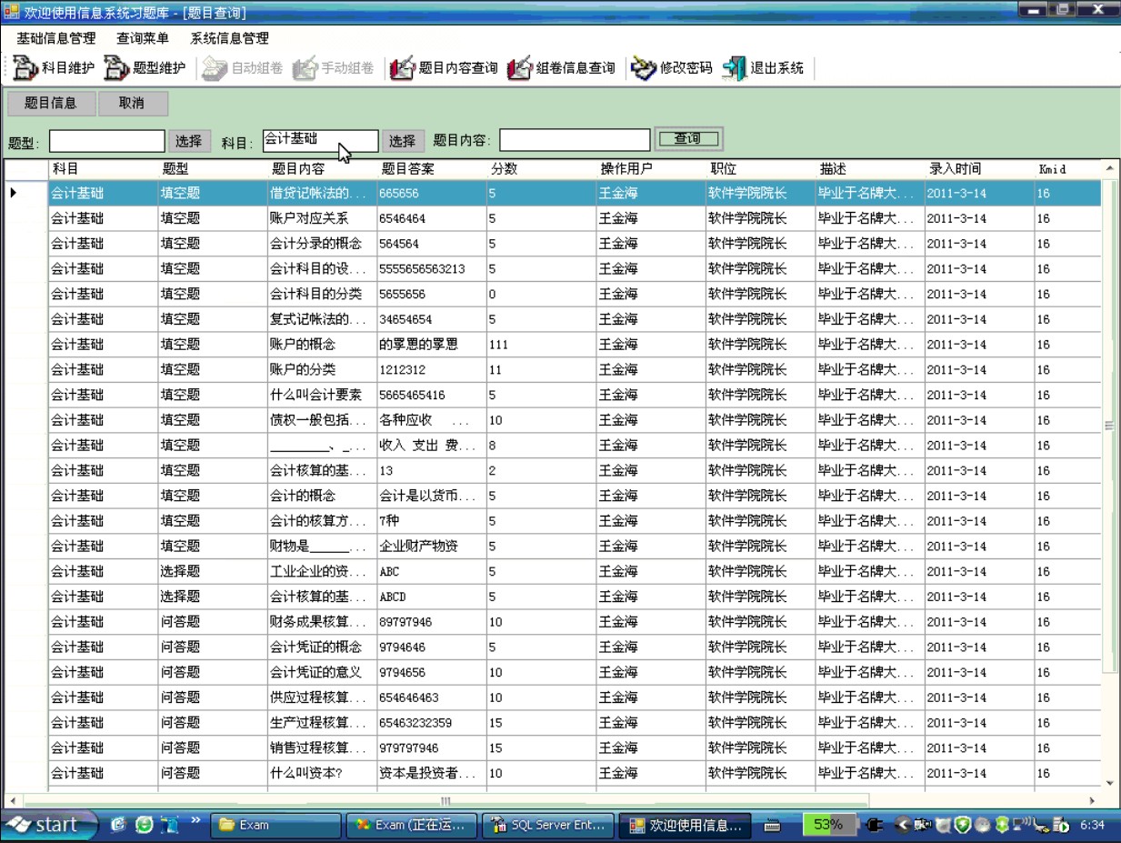
Task: Sort by the 科目 column header
Action: [x=103, y=169]
